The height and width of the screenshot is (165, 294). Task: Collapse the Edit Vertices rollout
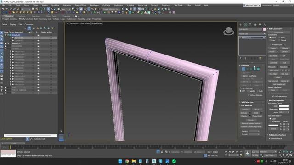click(247, 105)
